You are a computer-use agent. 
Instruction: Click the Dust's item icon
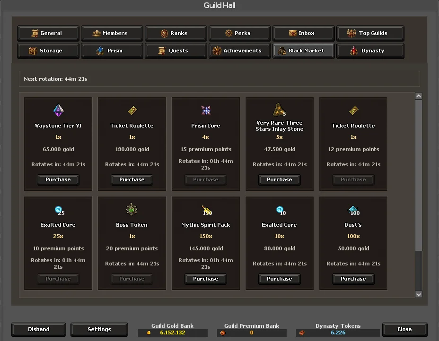353,210
